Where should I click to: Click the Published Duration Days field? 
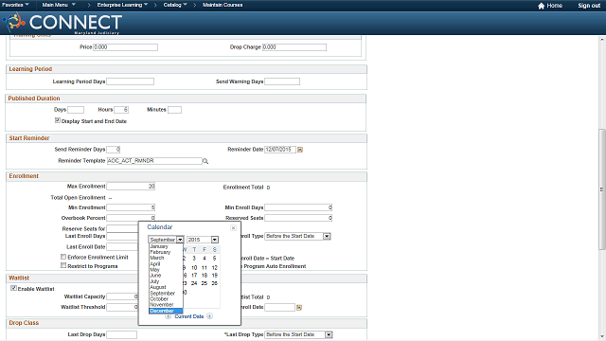tap(76, 110)
